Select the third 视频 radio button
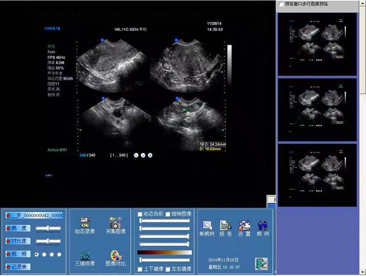The width and height of the screenshot is (366, 276). [52, 255]
